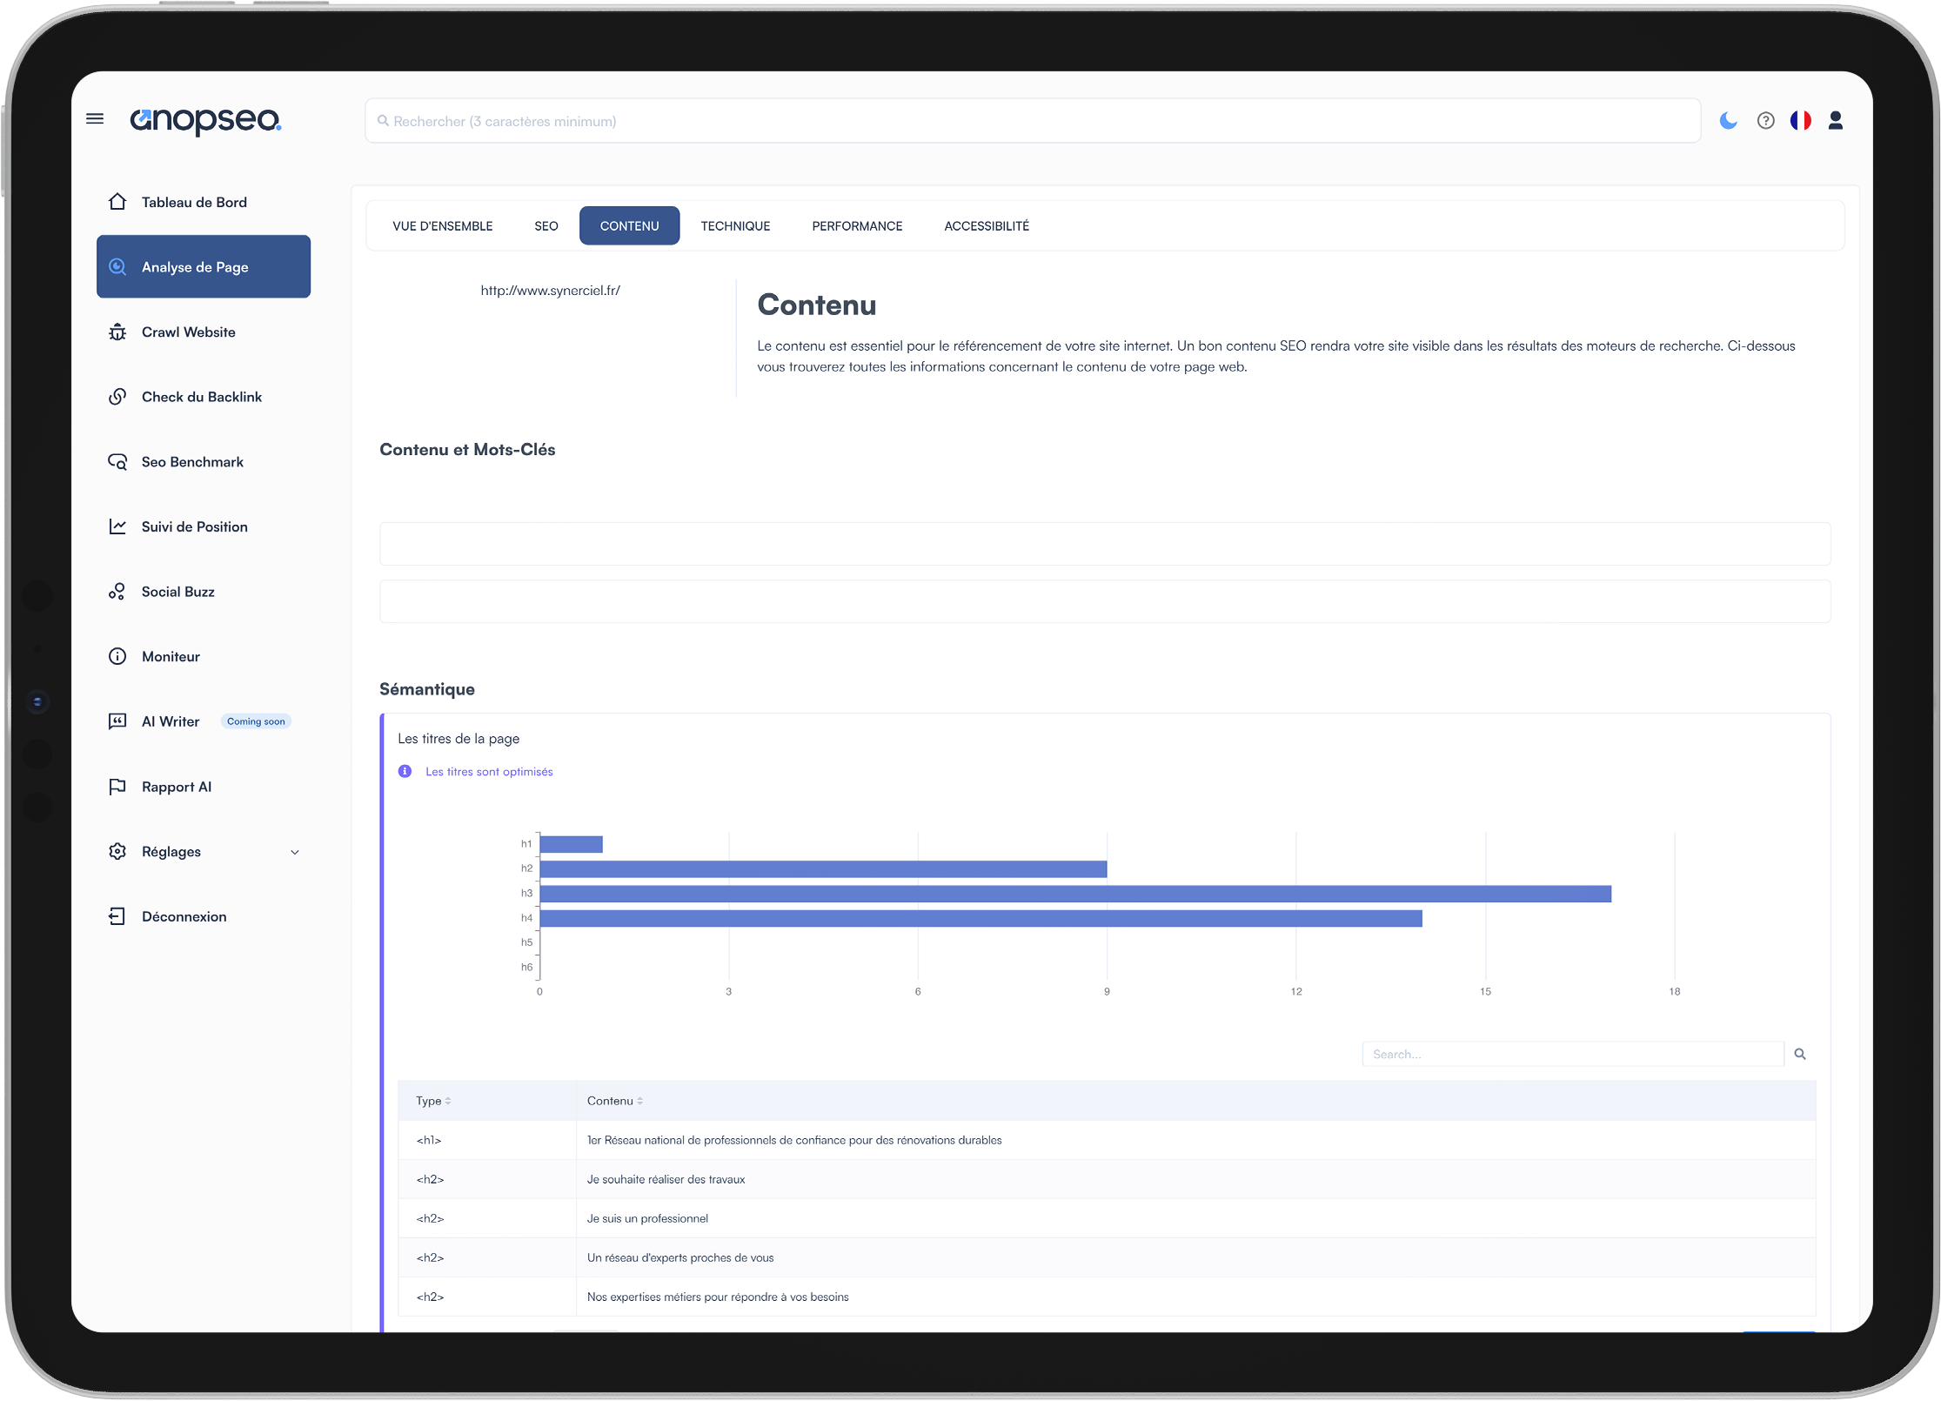1941x1401 pixels.
Task: Click the Tableau de Bord sidebar icon
Action: [x=117, y=199]
